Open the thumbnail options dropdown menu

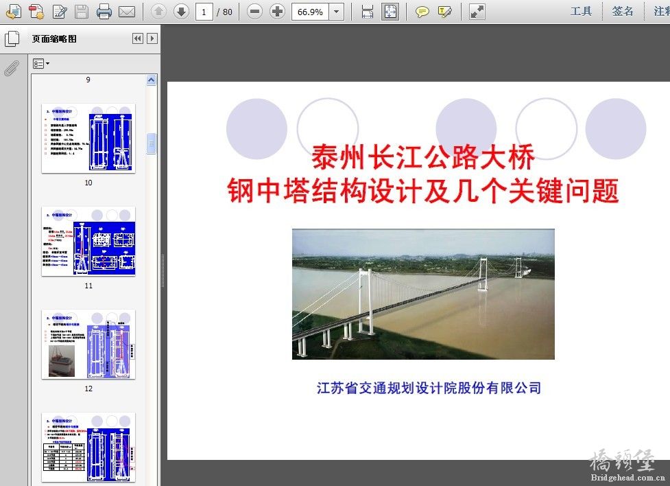pos(41,64)
